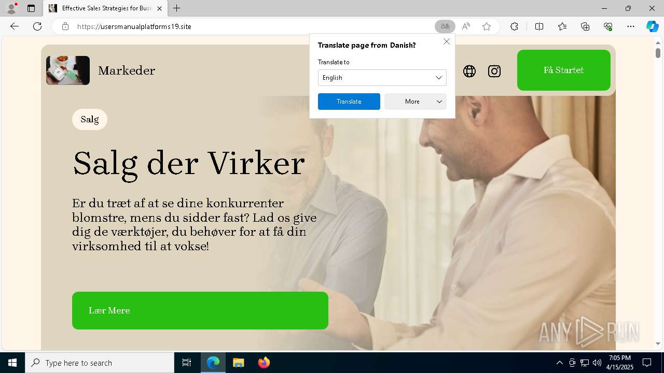Open the Translate icon in address bar
The height and width of the screenshot is (373, 664).
(x=445, y=26)
